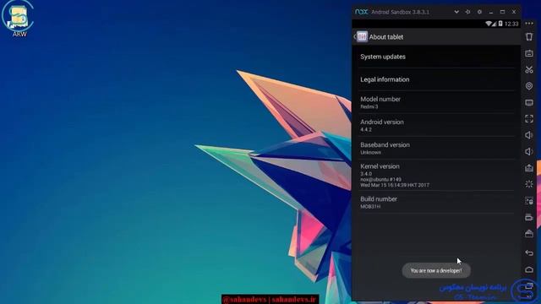This screenshot has width=541, height=304.
Task: Click the About tablet title text
Action: pos(386,37)
